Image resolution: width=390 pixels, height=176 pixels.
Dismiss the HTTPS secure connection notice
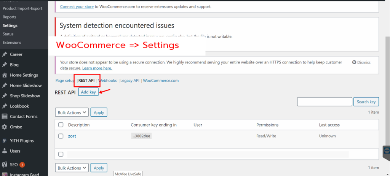361,62
